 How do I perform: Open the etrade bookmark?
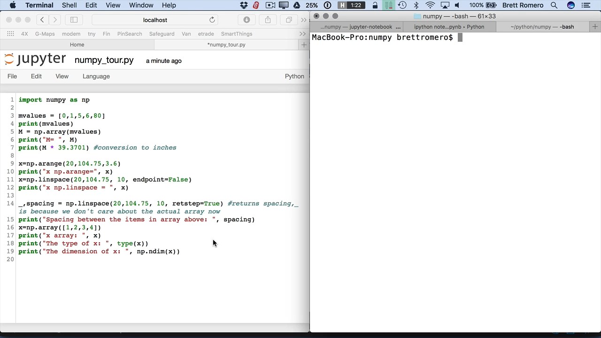tap(206, 34)
